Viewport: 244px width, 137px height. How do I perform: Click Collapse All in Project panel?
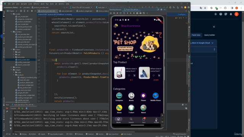[x=28, y=11]
